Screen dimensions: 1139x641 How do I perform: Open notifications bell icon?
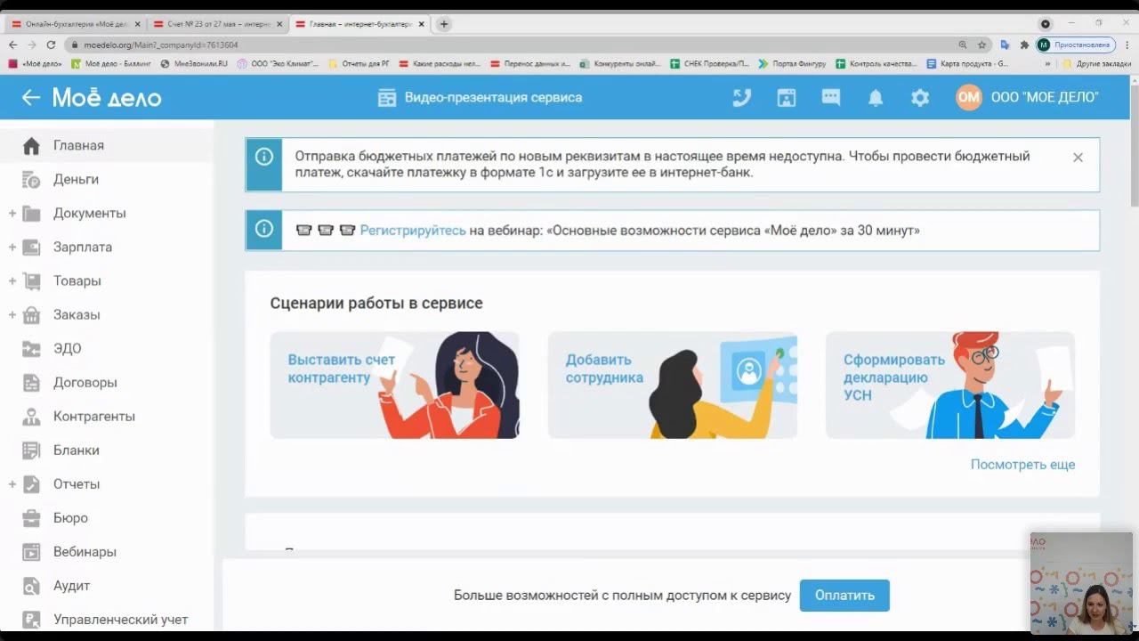[876, 98]
